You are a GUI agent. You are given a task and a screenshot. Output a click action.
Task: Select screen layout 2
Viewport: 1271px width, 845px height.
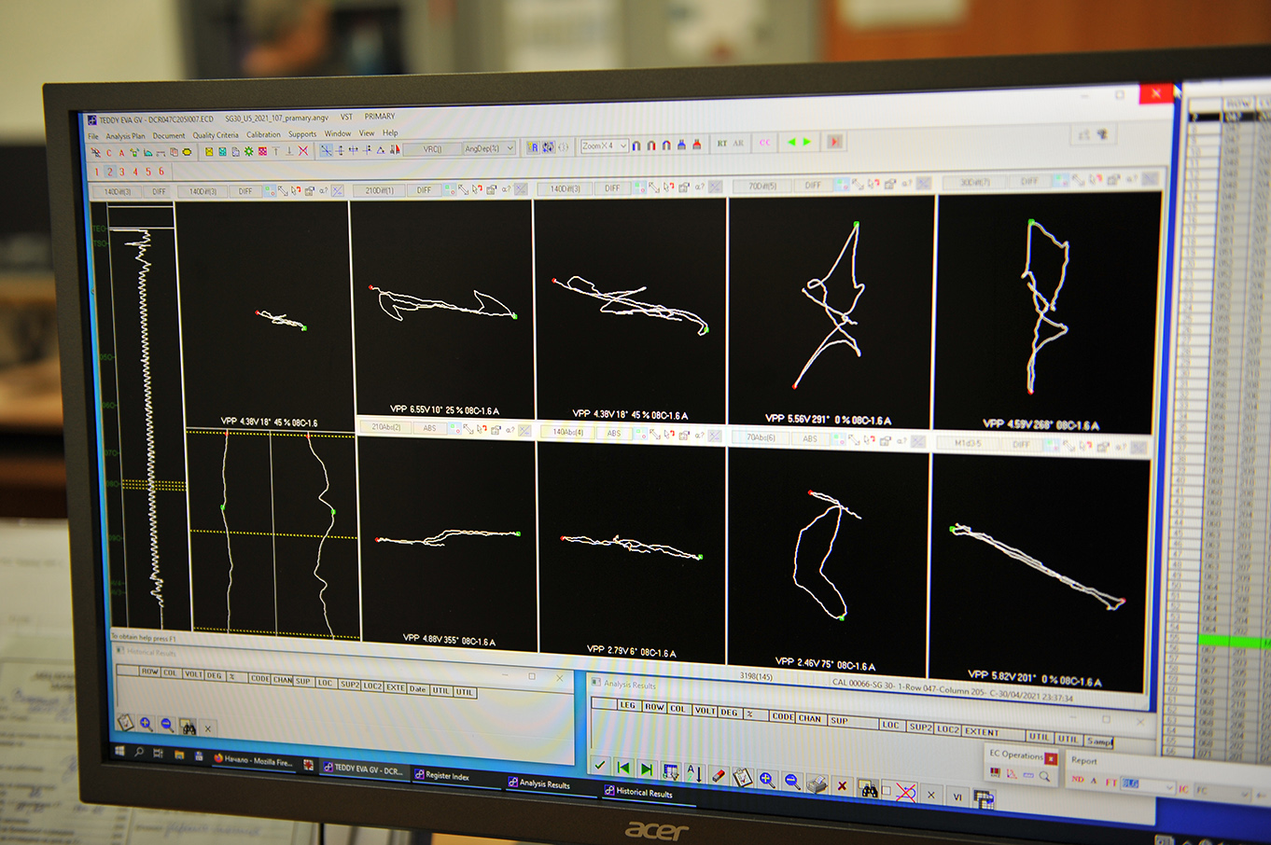click(x=110, y=172)
